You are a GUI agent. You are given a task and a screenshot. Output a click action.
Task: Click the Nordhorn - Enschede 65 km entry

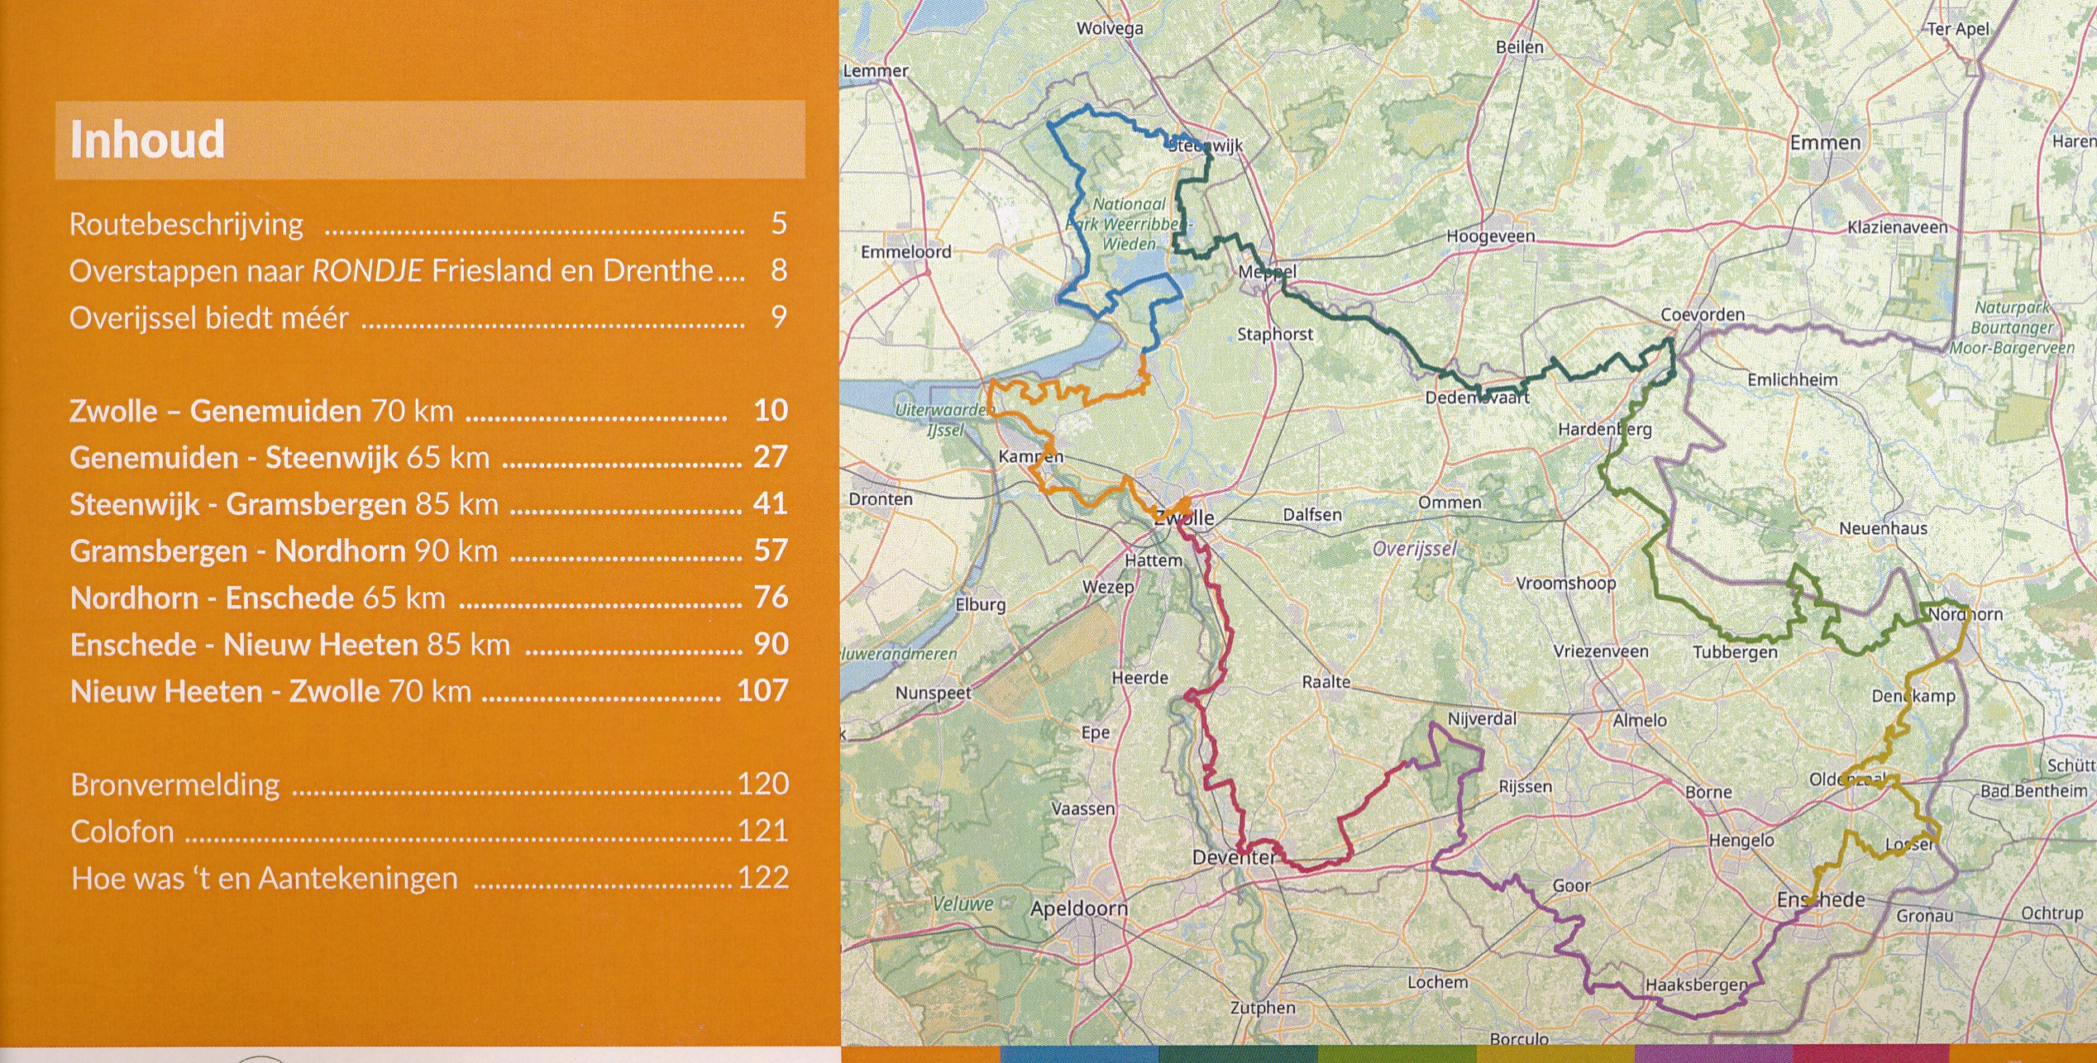(x=258, y=598)
